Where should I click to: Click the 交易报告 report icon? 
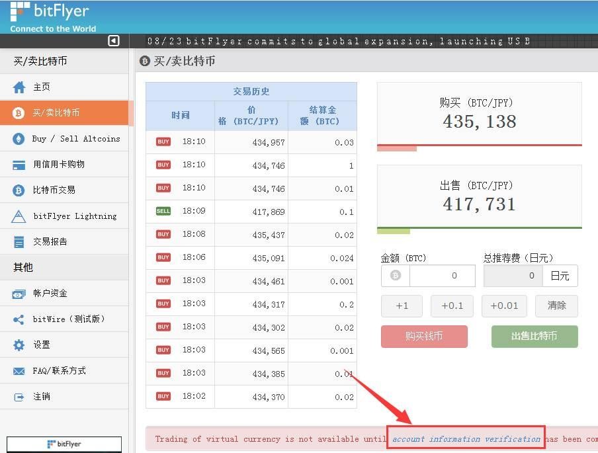tap(19, 242)
